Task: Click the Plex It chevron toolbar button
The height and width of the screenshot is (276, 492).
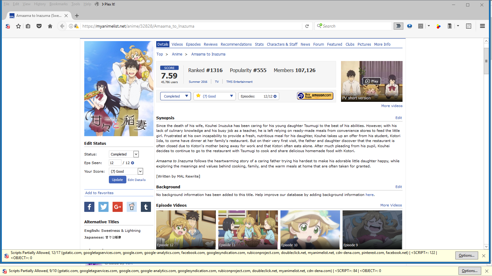Action: coord(399,26)
